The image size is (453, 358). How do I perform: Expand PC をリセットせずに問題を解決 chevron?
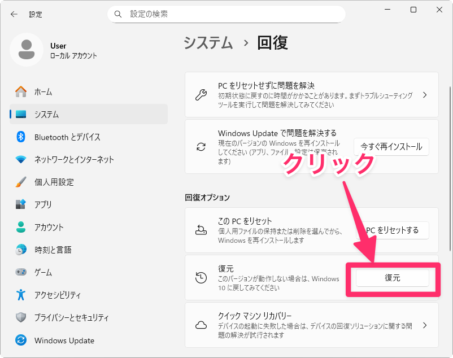[424, 95]
